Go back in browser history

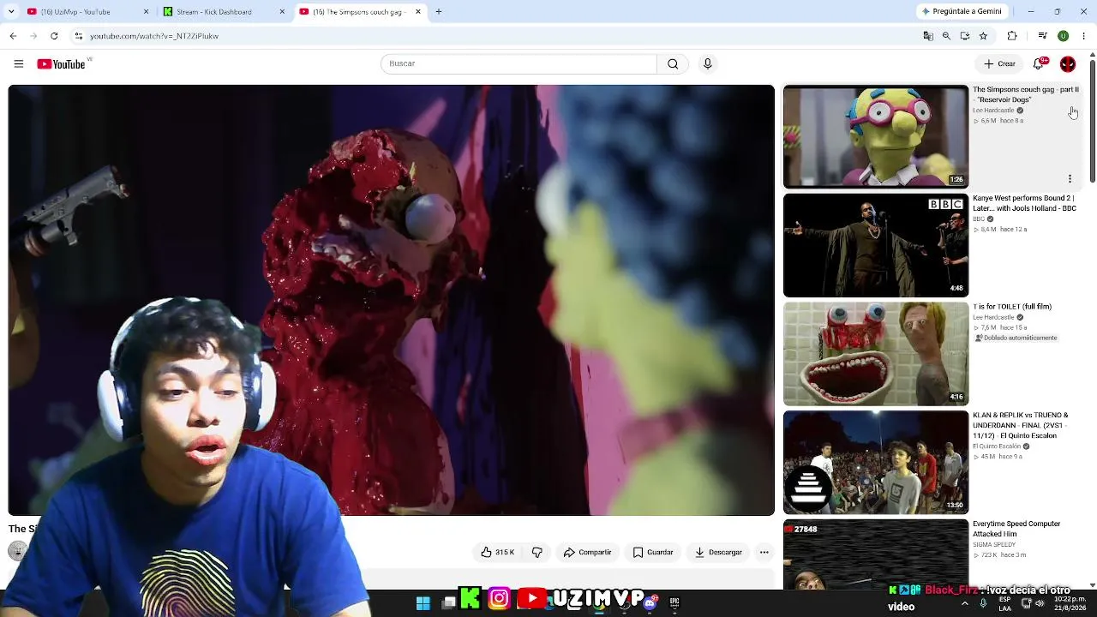pyautogui.click(x=13, y=36)
